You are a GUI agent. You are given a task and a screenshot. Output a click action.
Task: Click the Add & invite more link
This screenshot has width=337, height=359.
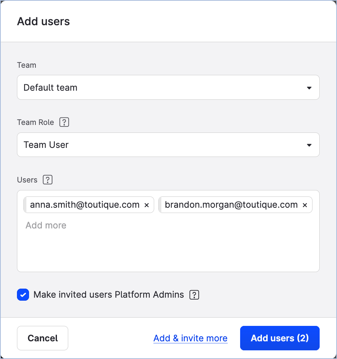click(190, 338)
